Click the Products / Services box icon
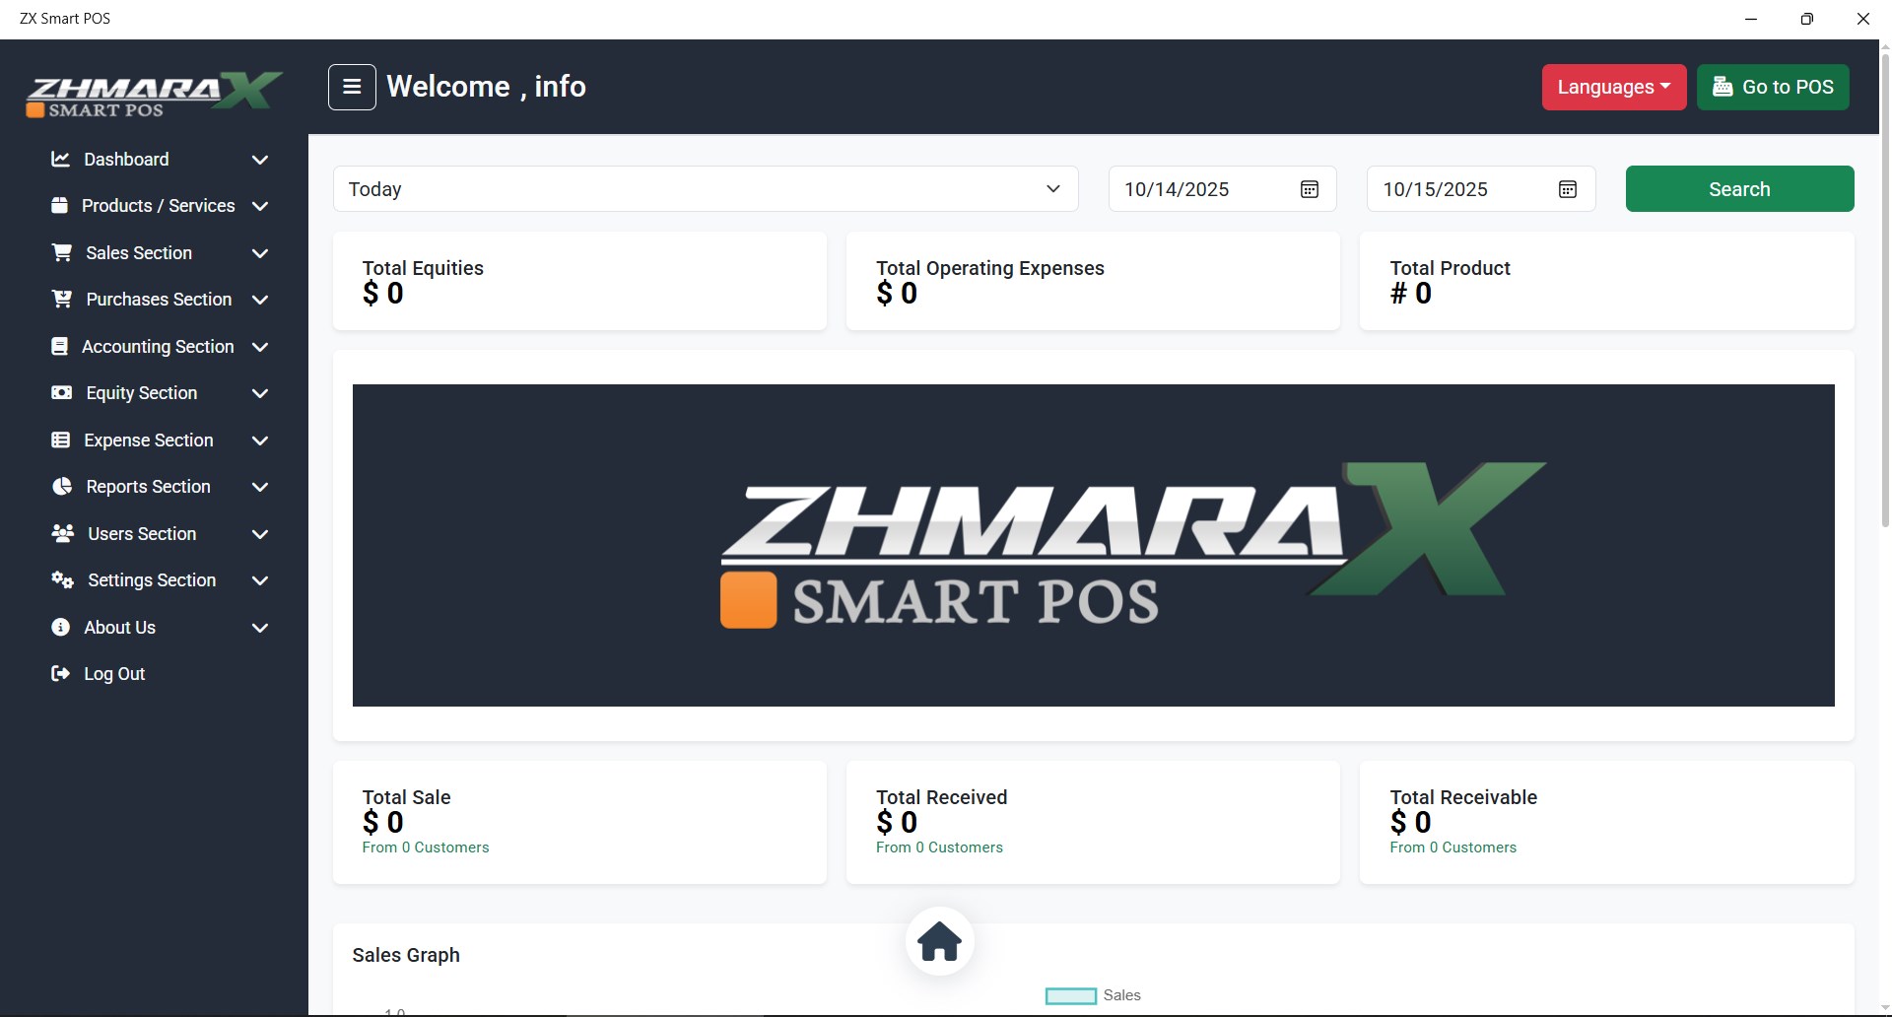Image resolution: width=1892 pixels, height=1017 pixels. point(60,205)
